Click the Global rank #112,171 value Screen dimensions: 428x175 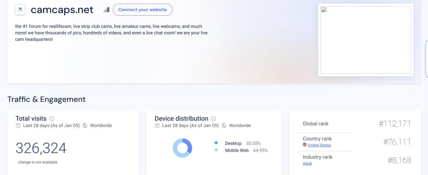394,124
